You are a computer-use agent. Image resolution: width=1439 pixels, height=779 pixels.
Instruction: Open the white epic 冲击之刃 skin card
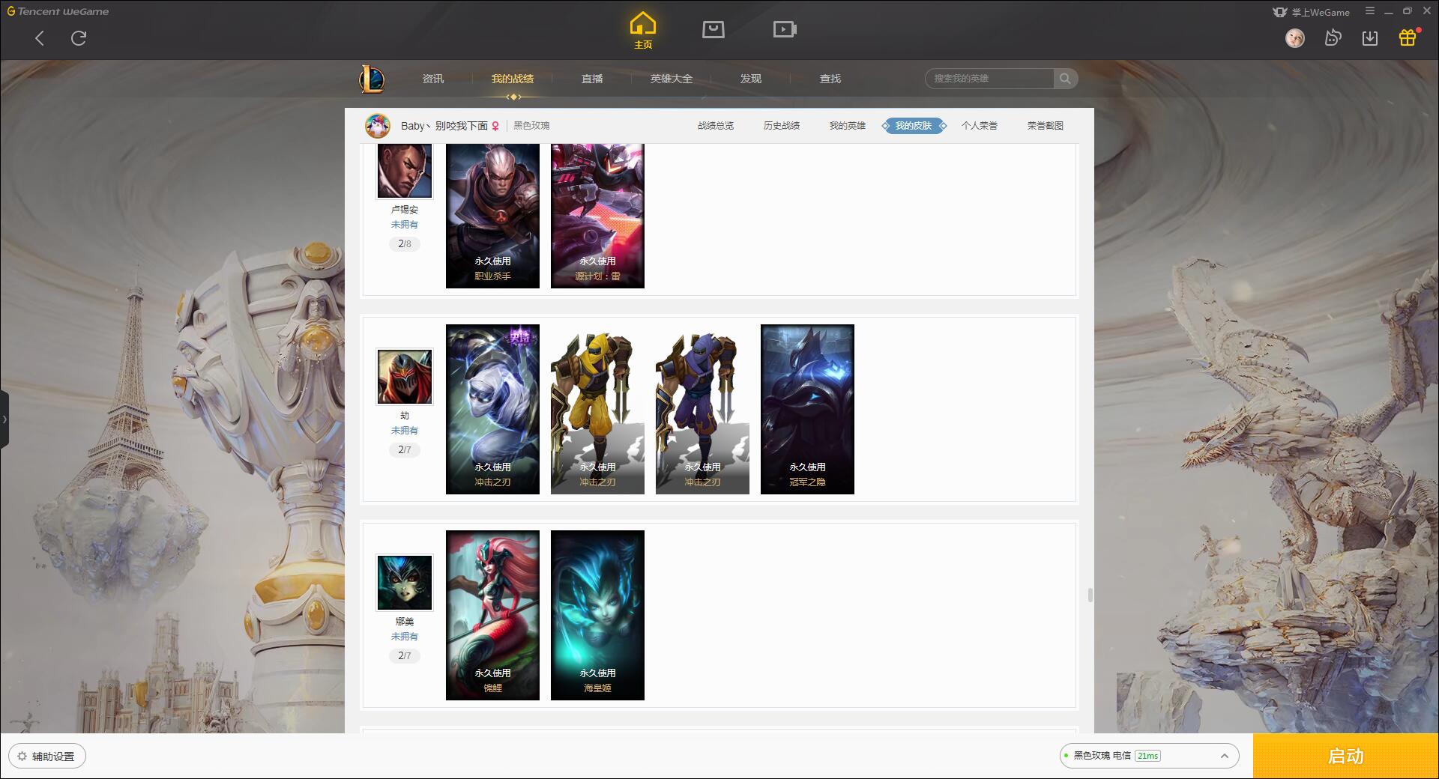(x=492, y=409)
